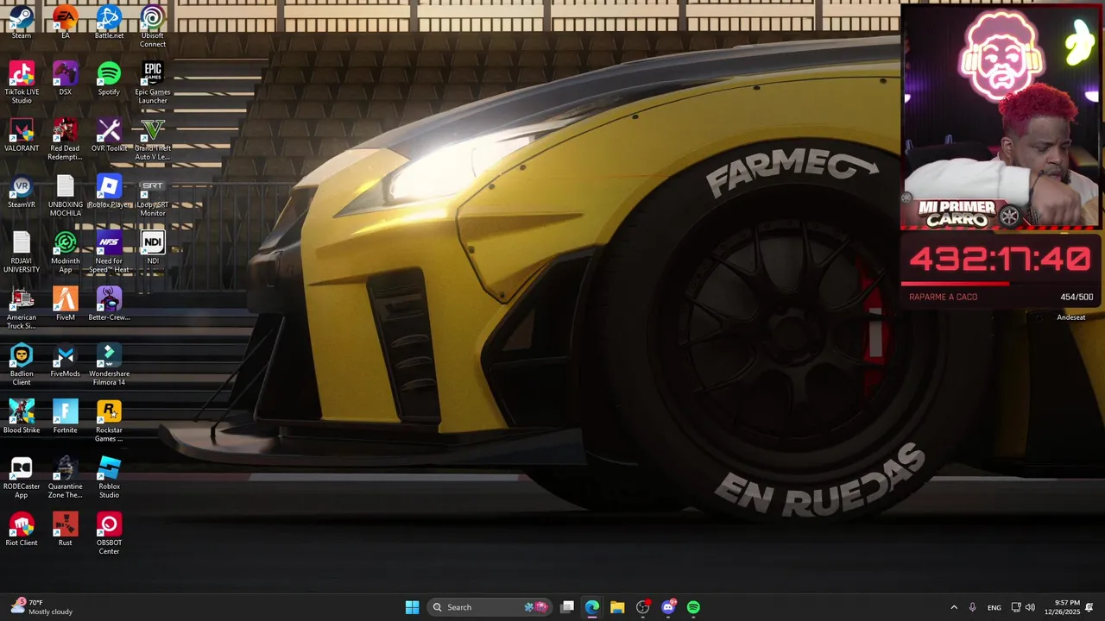Open the OVR Toolkit icon

109,135
